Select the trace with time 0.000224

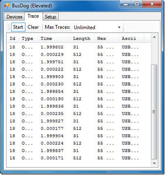click(x=79, y=143)
